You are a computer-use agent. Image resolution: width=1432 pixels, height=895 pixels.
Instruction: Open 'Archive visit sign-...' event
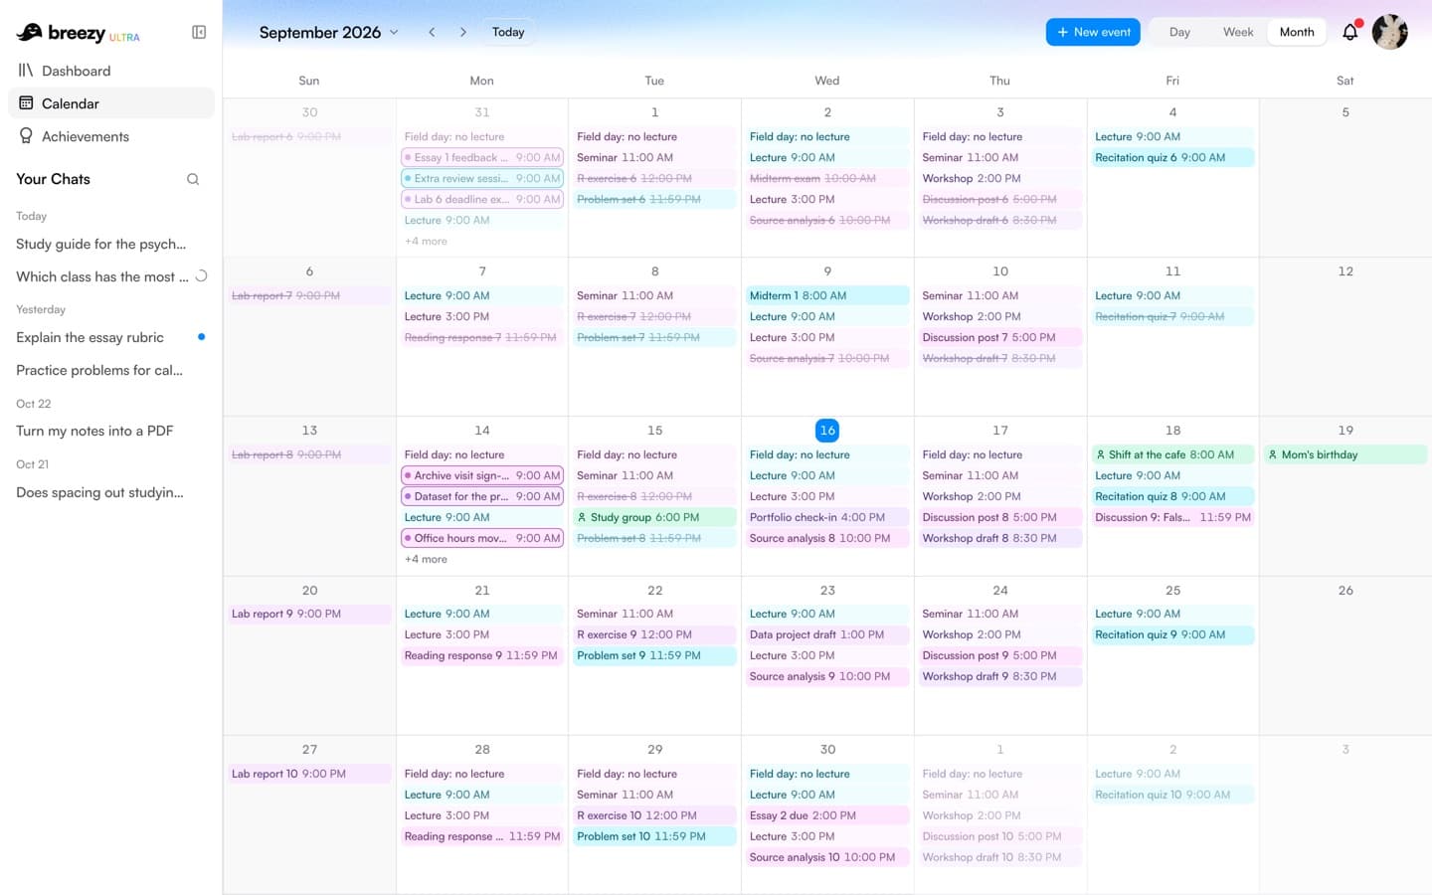pyautogui.click(x=482, y=475)
